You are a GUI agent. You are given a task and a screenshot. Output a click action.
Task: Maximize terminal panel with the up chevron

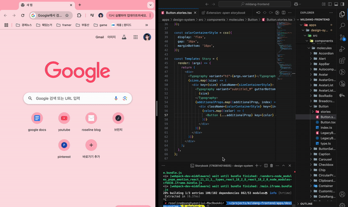[x=284, y=165]
